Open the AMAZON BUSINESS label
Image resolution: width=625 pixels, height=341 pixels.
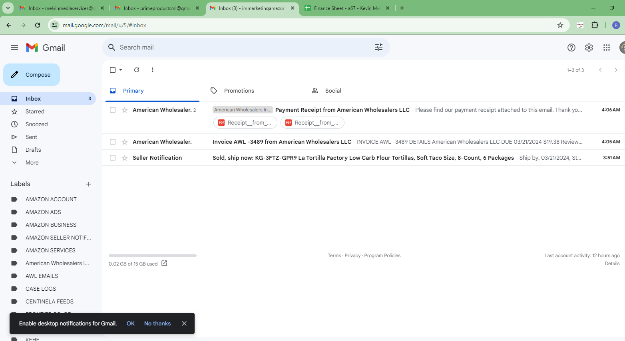click(51, 225)
